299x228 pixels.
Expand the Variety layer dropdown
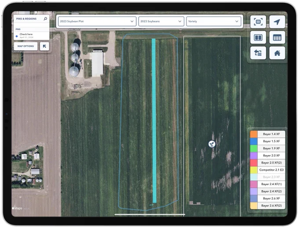click(x=214, y=21)
